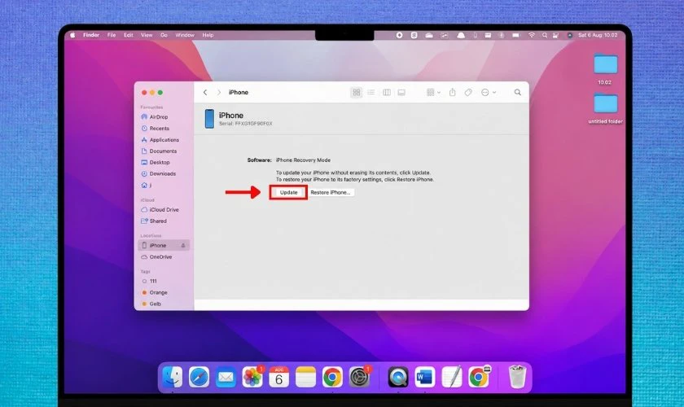Open the Finder menu in menu bar
The image size is (684, 407).
(91, 35)
